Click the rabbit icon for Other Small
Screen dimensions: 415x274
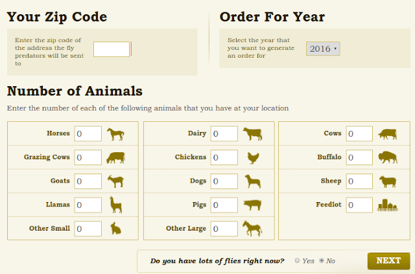tap(115, 229)
